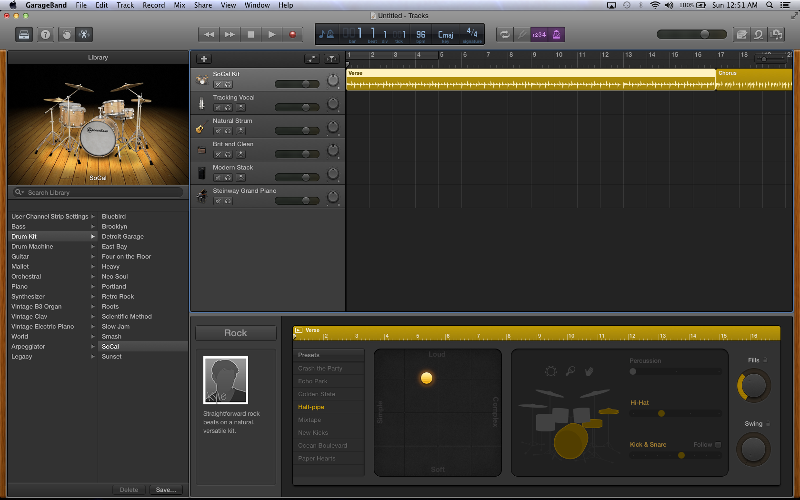This screenshot has height=500, width=800.
Task: Open the Record menu
Action: 154,5
